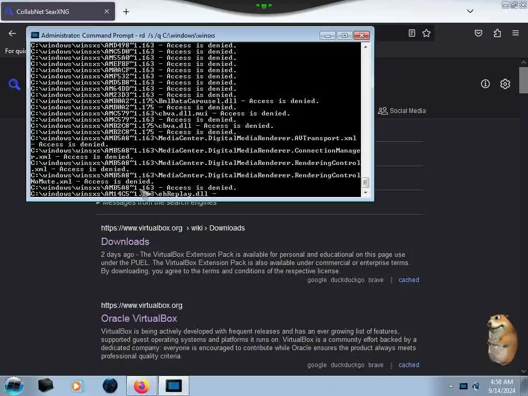Open the Oracle VirtualBox result title

tap(139, 318)
